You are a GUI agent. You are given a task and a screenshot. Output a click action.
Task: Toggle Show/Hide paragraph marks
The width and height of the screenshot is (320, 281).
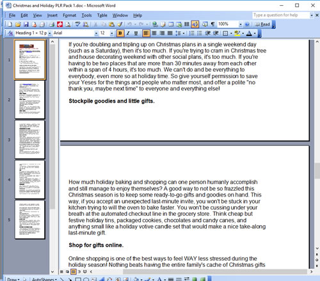[x=212, y=24]
